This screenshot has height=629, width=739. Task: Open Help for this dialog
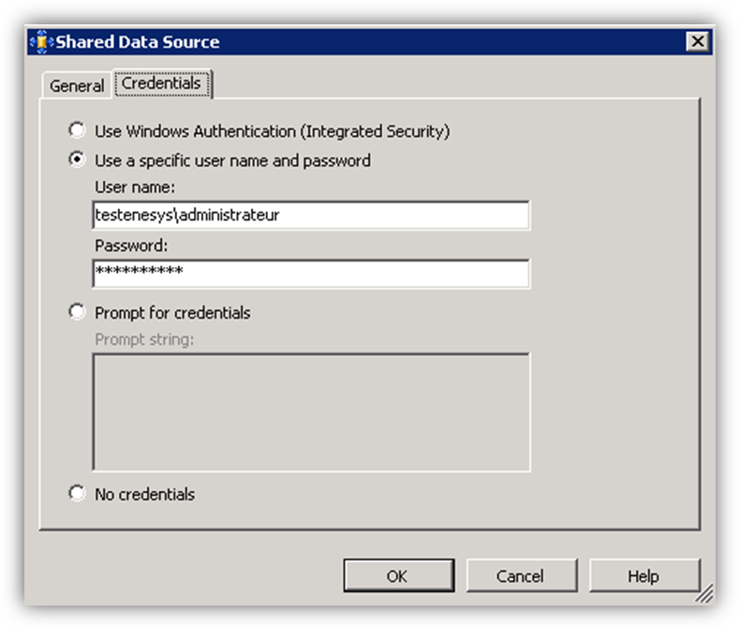(x=643, y=576)
